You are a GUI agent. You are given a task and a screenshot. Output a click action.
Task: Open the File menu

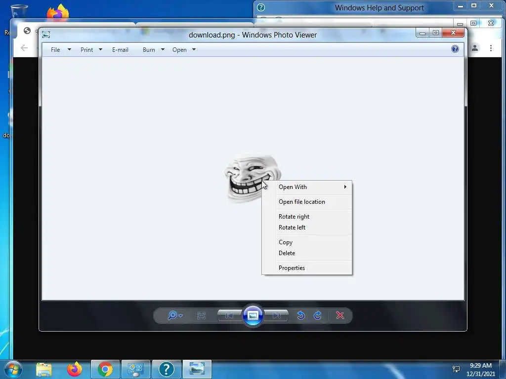(55, 50)
